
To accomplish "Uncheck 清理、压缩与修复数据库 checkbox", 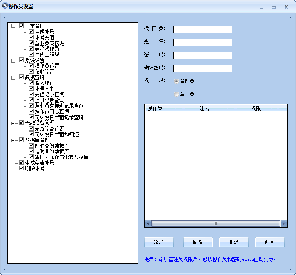I will coord(31,157).
